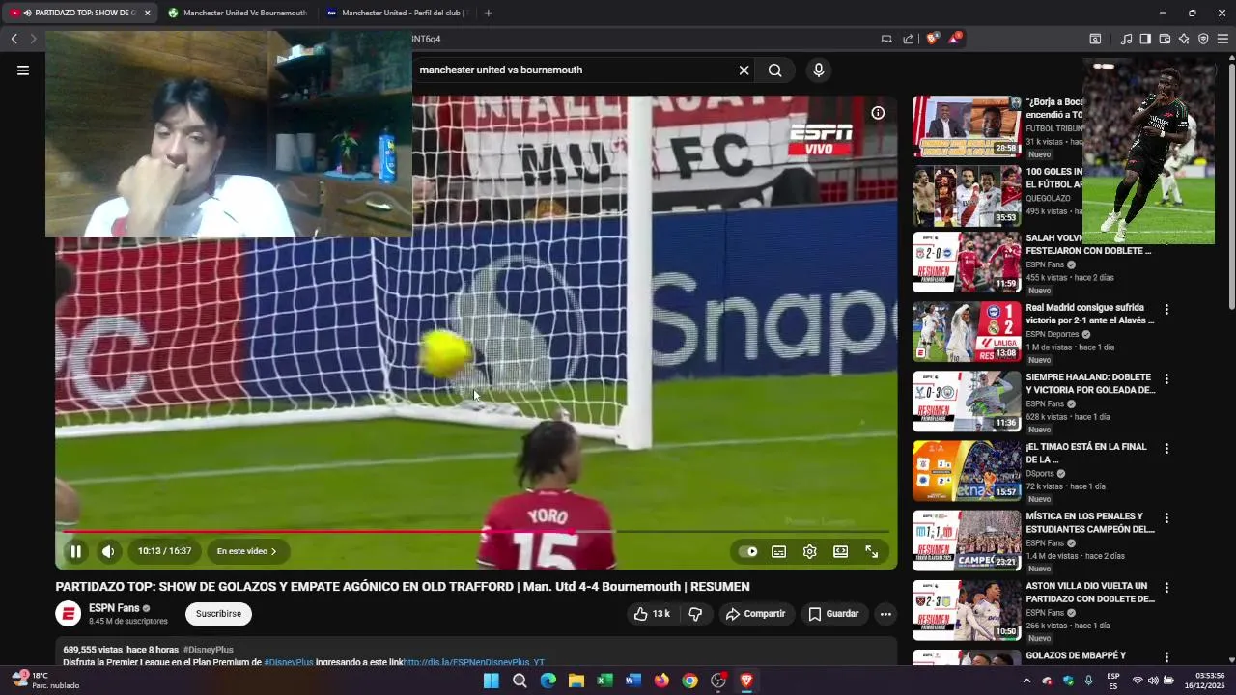Close the PARTIDAZO TOP tab
1236x695 pixels.
click(x=147, y=13)
